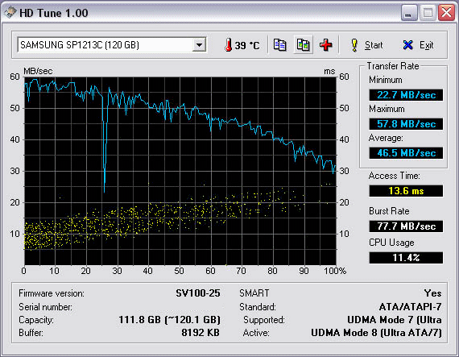Click buffer value 8192 KB

(x=201, y=333)
